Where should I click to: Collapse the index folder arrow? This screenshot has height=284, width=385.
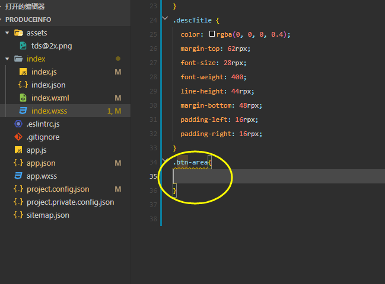pos(7,59)
